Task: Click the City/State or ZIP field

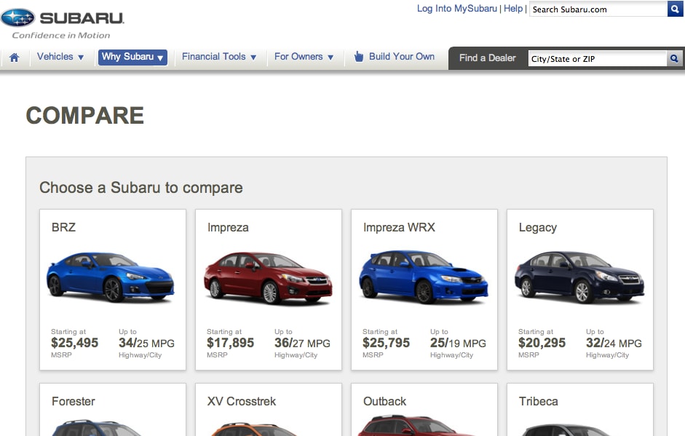Action: 597,58
